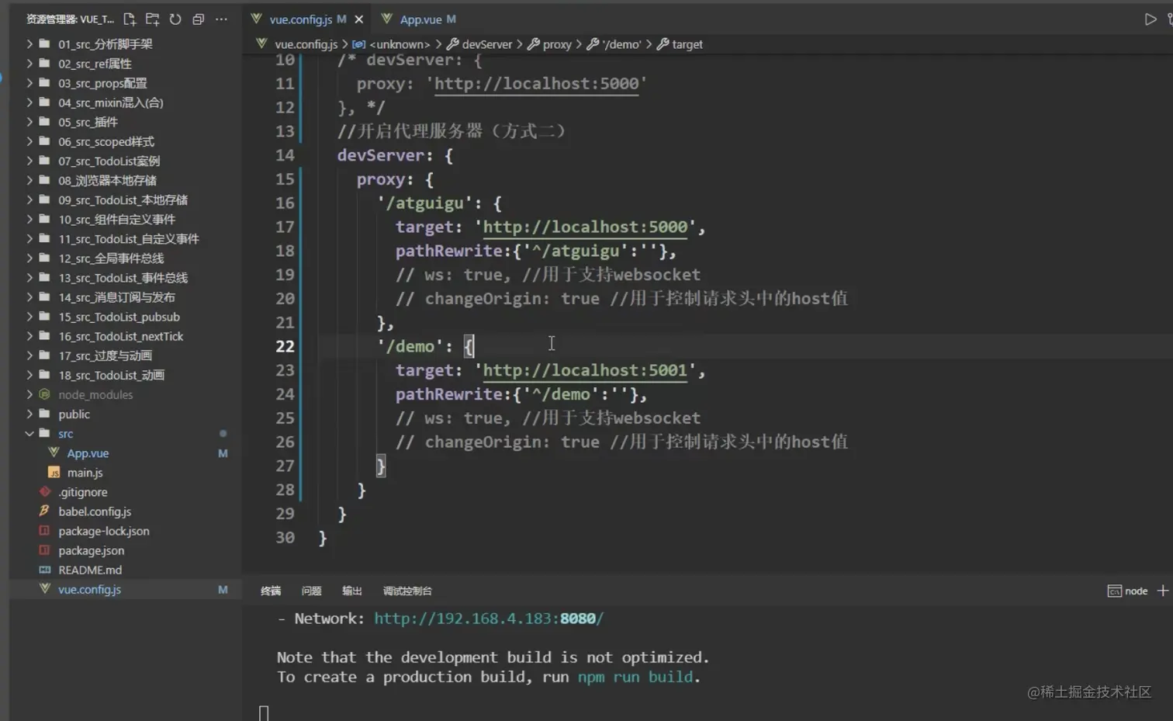The height and width of the screenshot is (721, 1173).
Task: Collapse the src folder
Action: (x=29, y=433)
